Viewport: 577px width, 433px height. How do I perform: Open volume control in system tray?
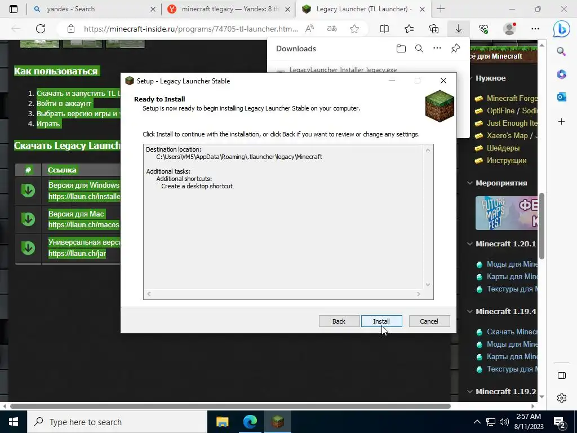pos(504,422)
